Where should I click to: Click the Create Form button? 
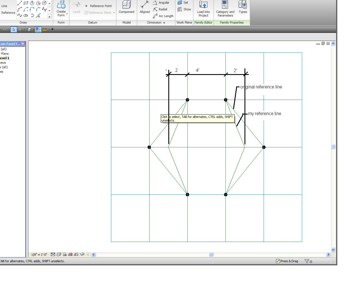point(61,9)
